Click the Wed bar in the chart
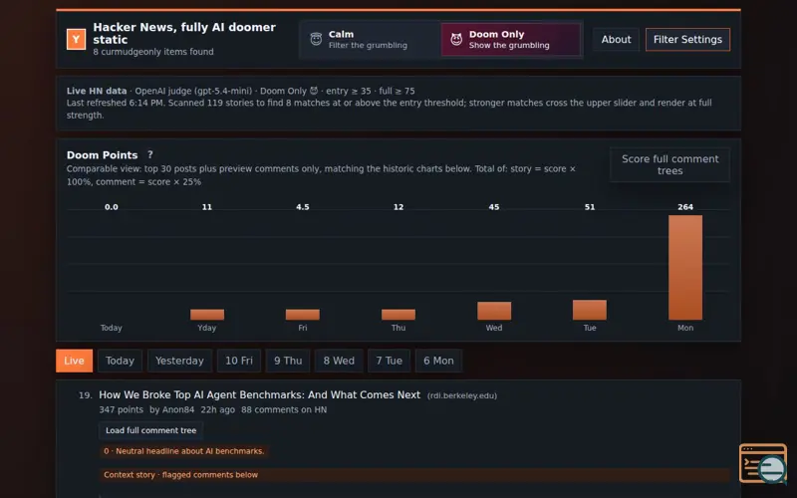797x498 pixels. click(x=493, y=311)
